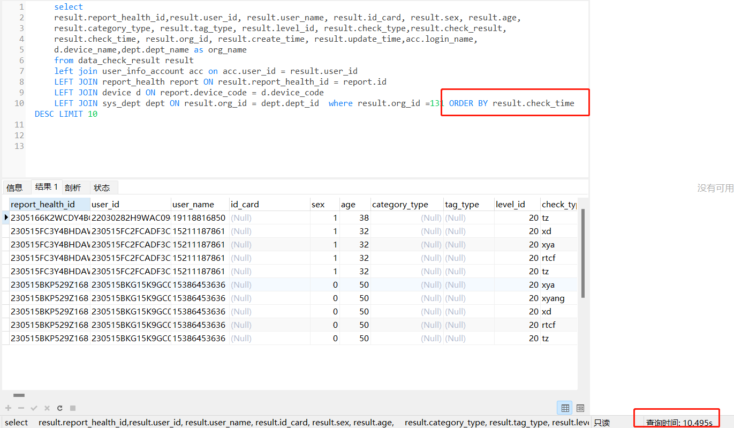Click the stop query square icon

pyautogui.click(x=73, y=408)
